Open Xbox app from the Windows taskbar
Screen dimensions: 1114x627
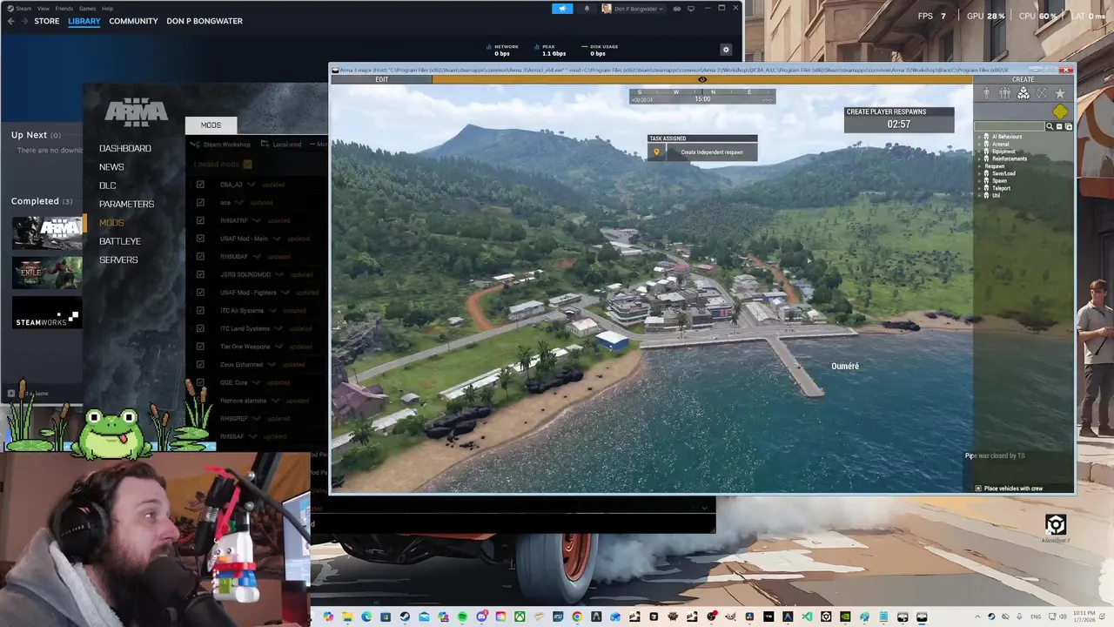(x=520, y=617)
